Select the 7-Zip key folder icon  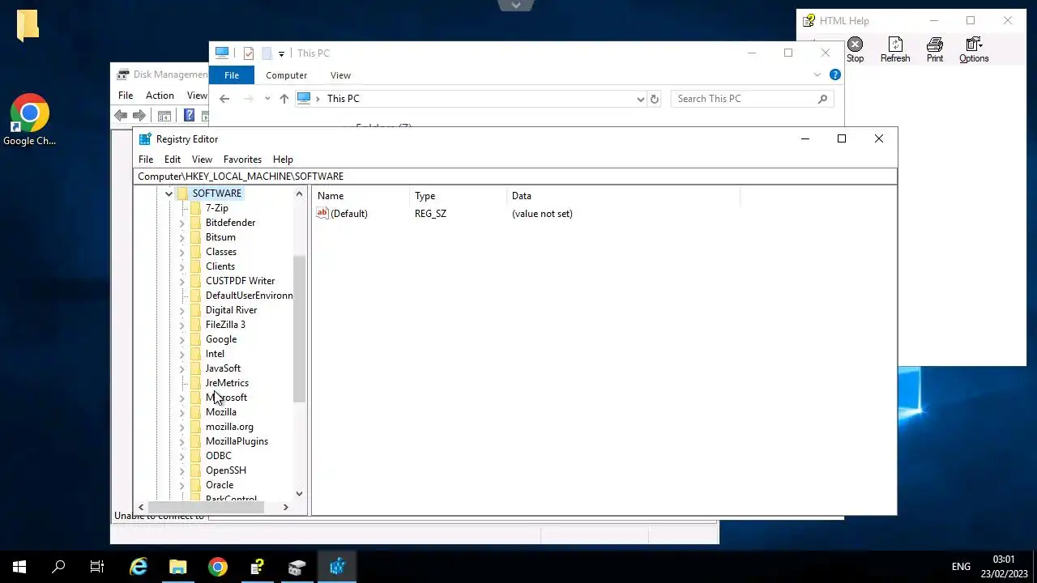point(195,208)
